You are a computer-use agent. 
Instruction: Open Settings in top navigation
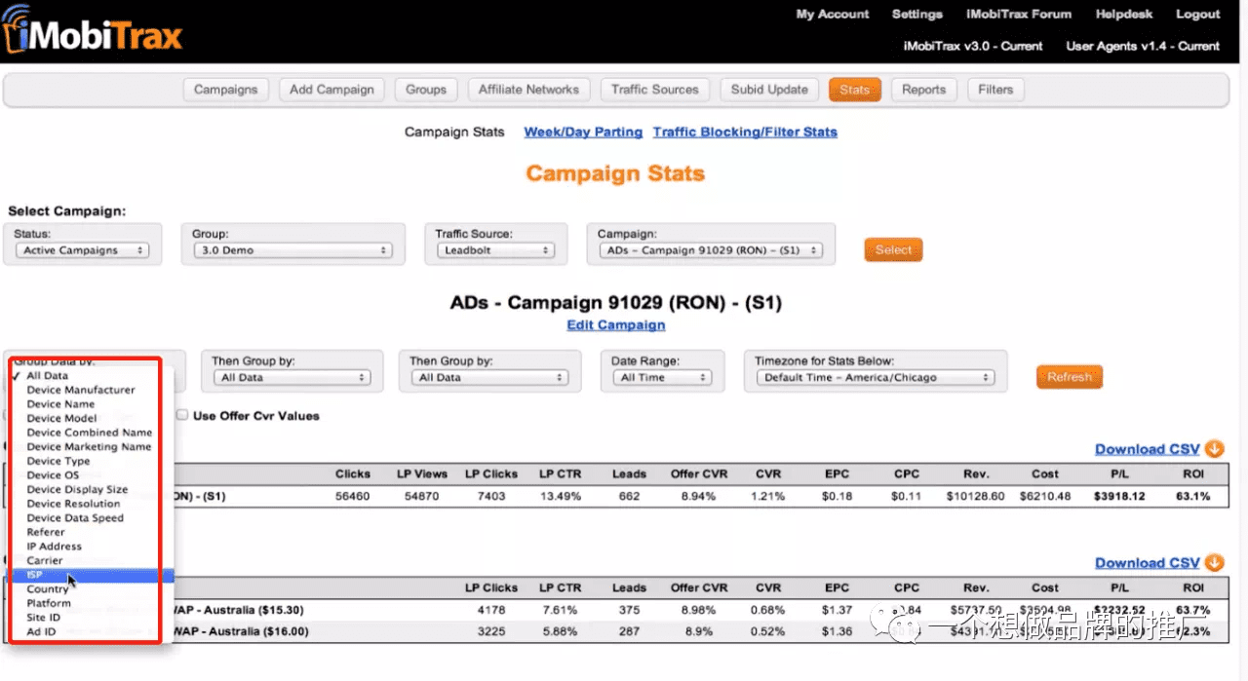tap(917, 15)
